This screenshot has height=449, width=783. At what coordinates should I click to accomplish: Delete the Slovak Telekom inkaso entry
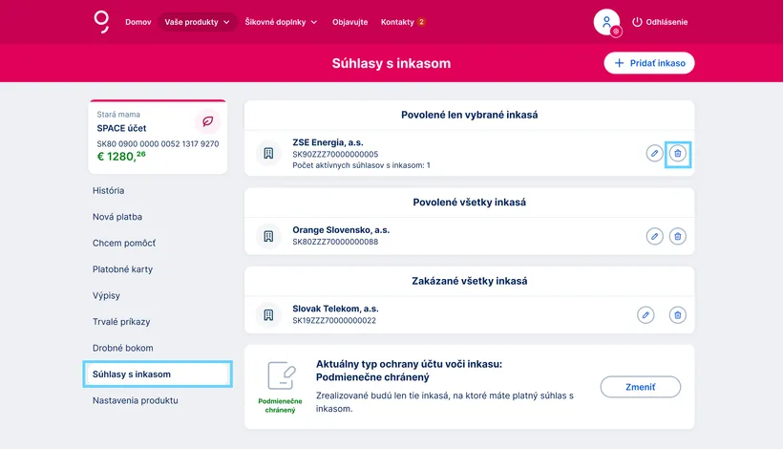677,314
